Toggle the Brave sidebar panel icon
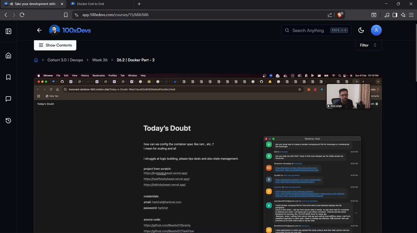Viewport: 417px width, 233px height. pyautogui.click(x=395, y=15)
